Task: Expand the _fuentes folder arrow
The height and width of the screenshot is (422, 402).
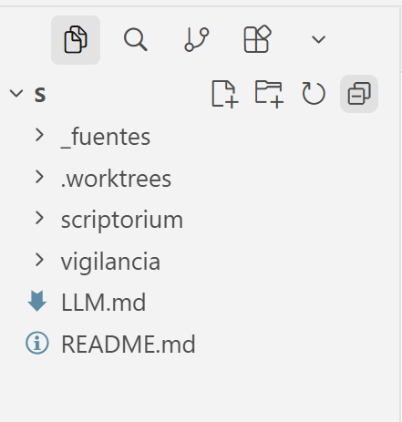Action: pos(39,135)
